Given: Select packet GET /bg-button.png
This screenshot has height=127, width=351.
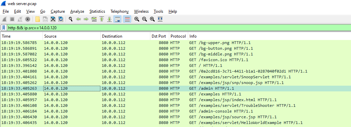Looking at the screenshot, I should coord(176,48).
